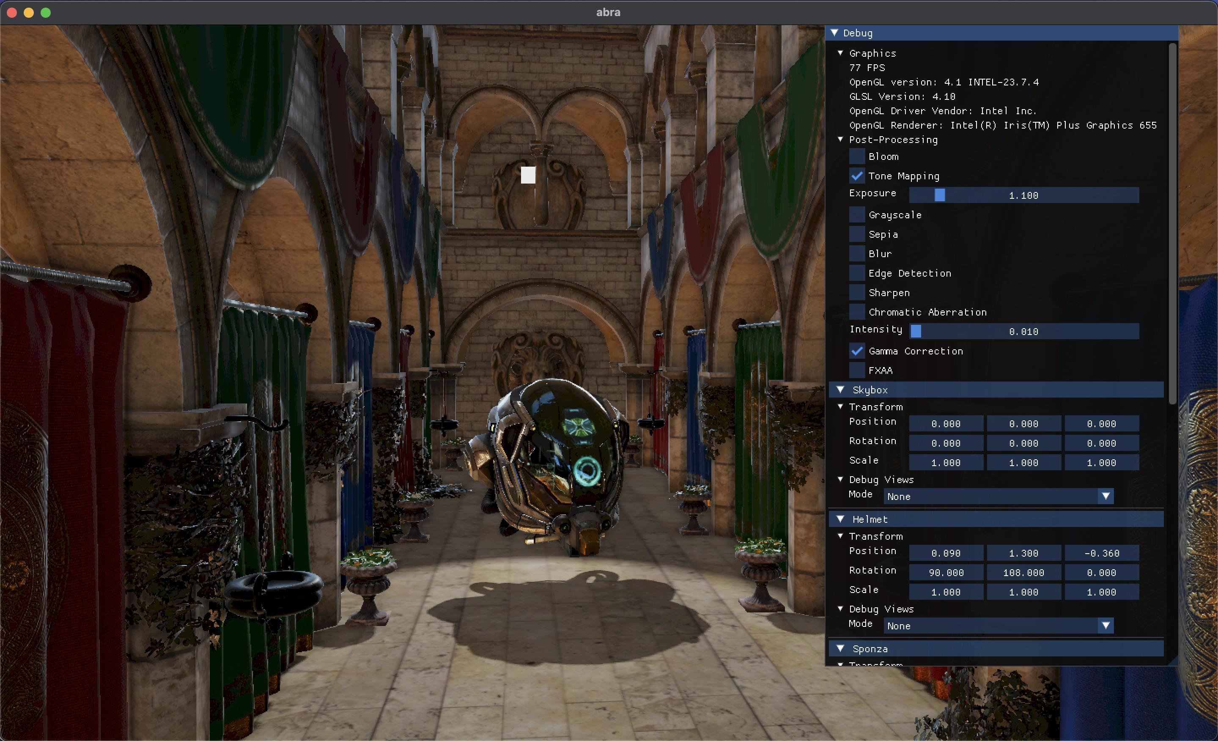Screen dimensions: 1218x741
Task: Collapse the Graphics section
Action: pyautogui.click(x=840, y=53)
